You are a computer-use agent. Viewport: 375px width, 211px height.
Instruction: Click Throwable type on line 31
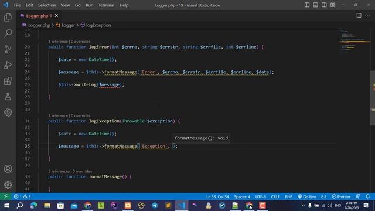[x=133, y=121]
